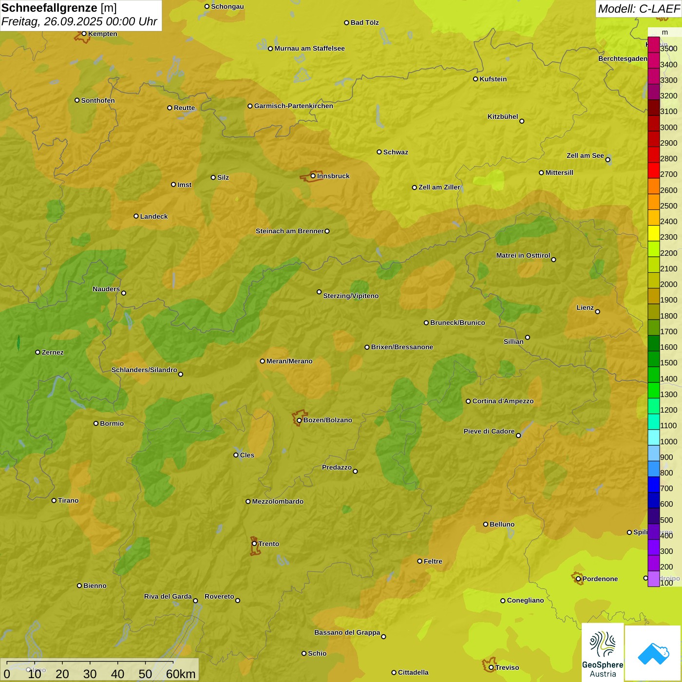Click the Treviso city marker
Image resolution: width=682 pixels, height=682 pixels.
pyautogui.click(x=491, y=667)
